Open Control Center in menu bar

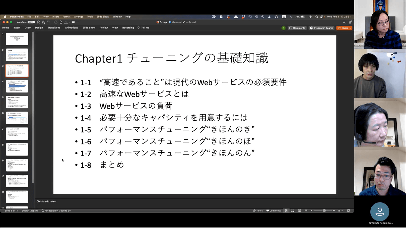tap(322, 17)
